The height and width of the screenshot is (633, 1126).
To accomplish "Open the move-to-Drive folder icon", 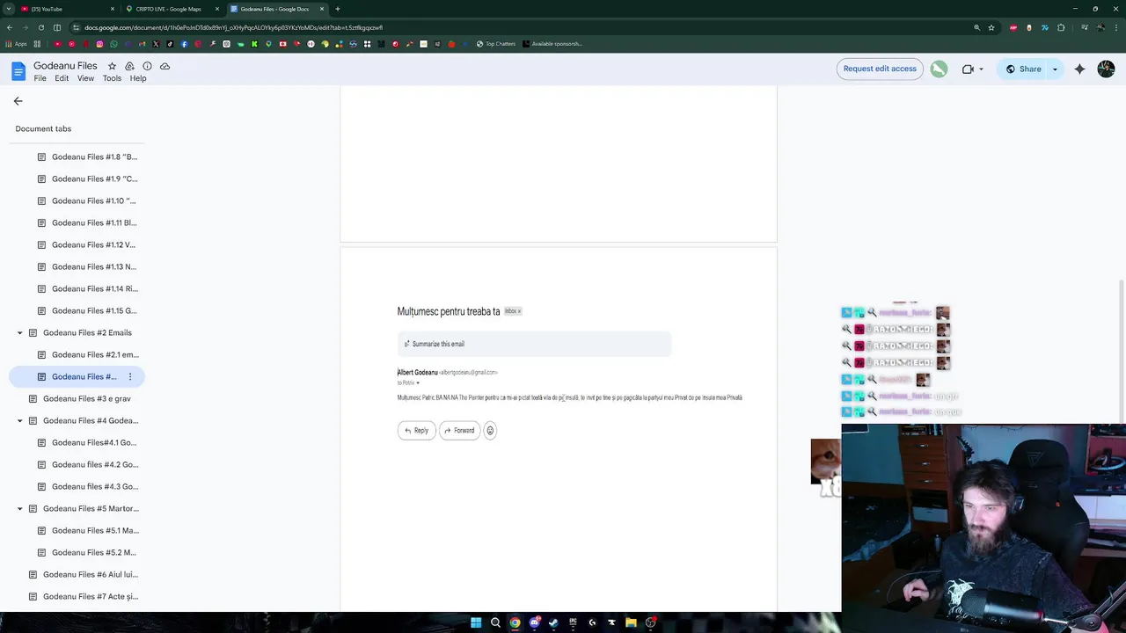I will [129, 66].
